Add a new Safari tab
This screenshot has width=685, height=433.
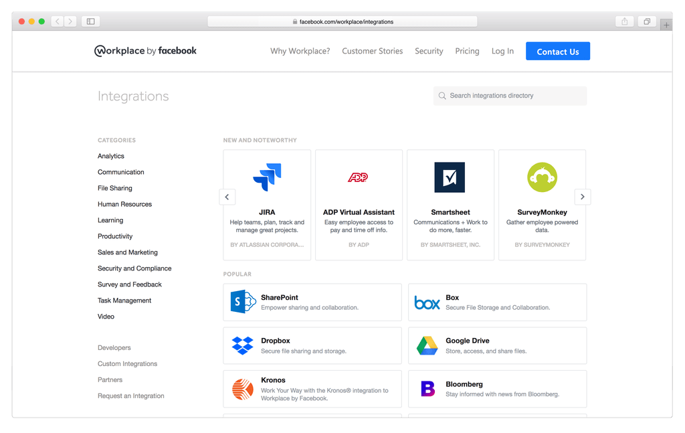pos(666,25)
